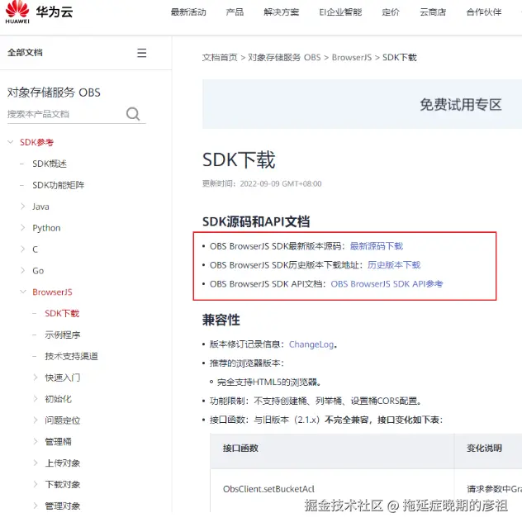Viewport: 522px width, 527px height.
Task: Expand the 快速入门 chevron
Action: click(36, 377)
